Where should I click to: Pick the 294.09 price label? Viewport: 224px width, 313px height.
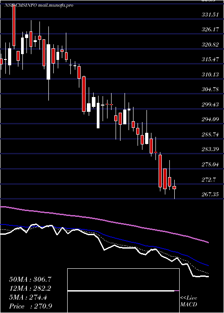(x=210, y=119)
